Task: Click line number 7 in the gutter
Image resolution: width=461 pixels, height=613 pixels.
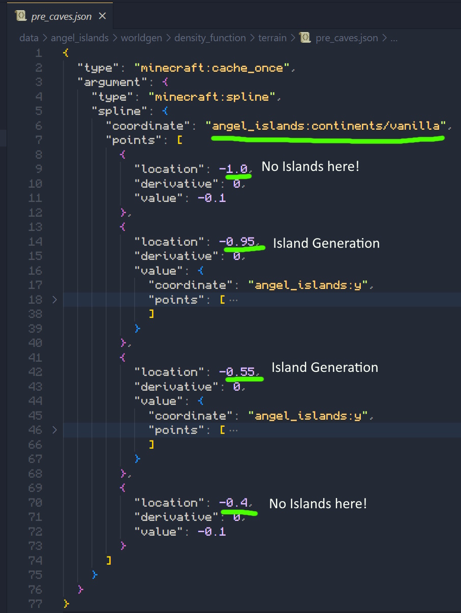Action: click(x=39, y=140)
